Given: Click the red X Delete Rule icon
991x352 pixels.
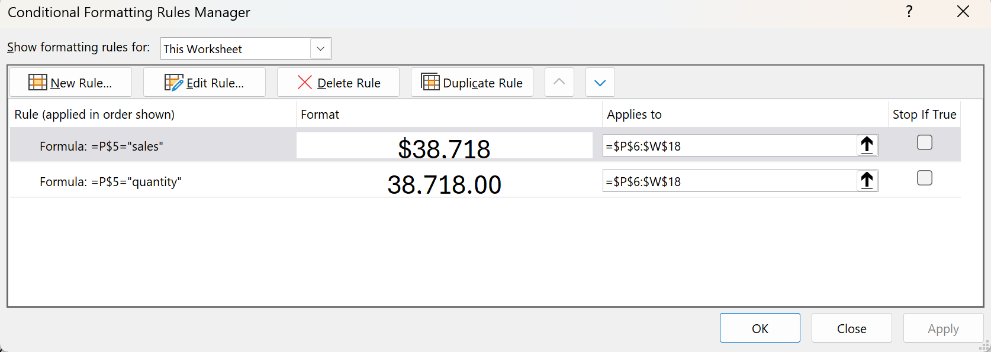Looking at the screenshot, I should [x=305, y=82].
